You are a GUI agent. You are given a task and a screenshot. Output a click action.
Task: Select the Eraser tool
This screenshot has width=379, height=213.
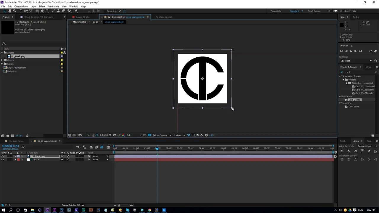[63, 11]
